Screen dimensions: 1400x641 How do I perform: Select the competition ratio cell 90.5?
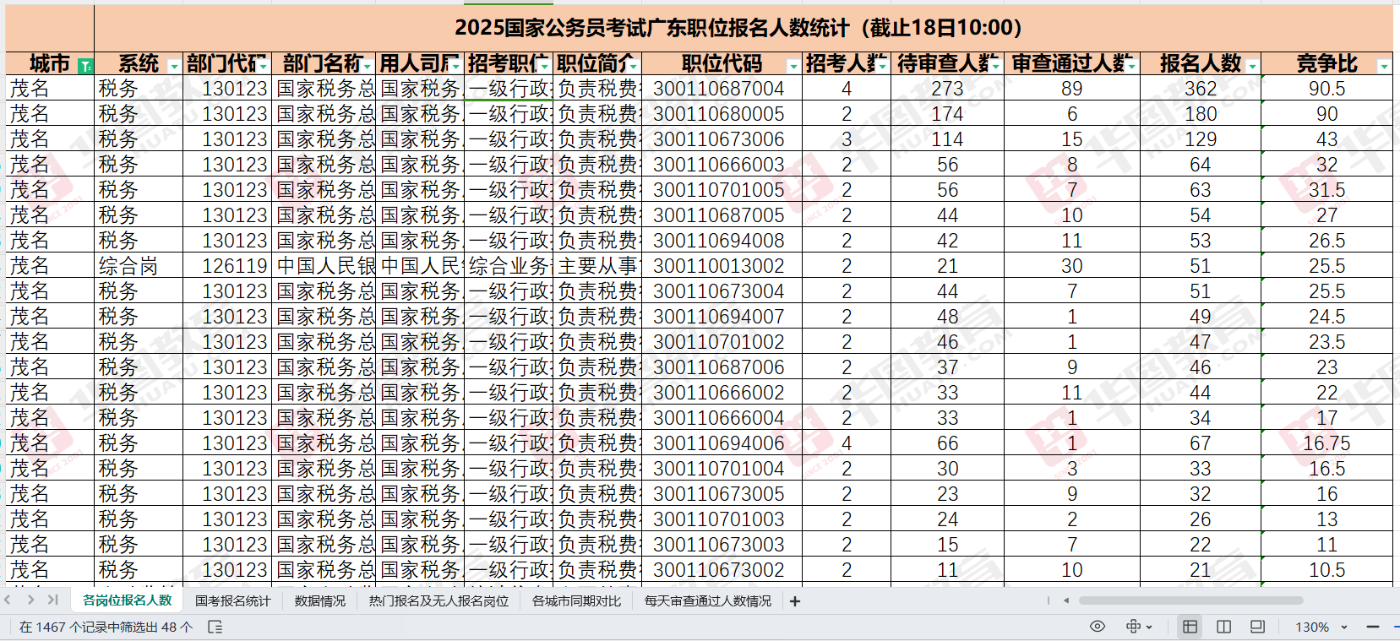click(1326, 89)
